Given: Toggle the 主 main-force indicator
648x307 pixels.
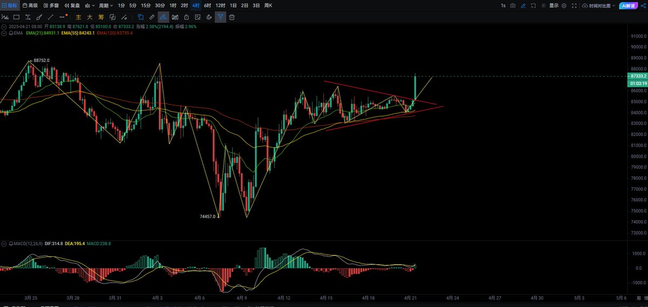Looking at the screenshot, I should pos(78,17).
